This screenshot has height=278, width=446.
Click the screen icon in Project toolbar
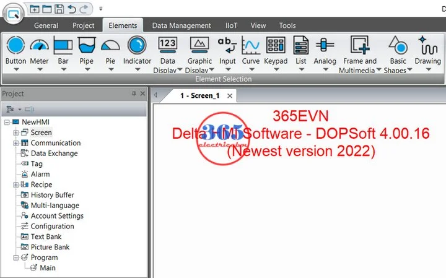pos(29,109)
